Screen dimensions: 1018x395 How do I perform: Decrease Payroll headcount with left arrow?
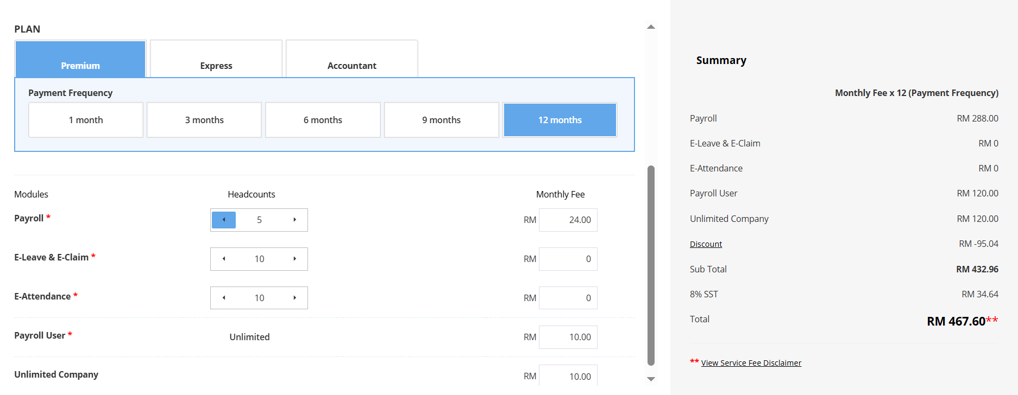click(224, 220)
